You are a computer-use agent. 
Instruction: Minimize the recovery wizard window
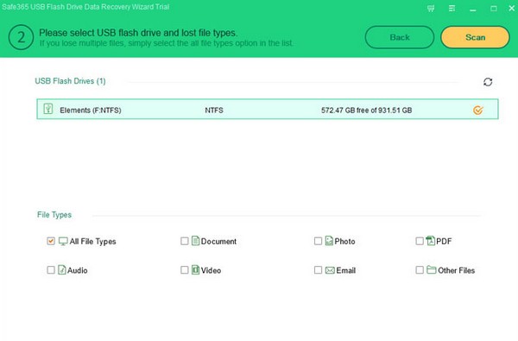coord(473,9)
